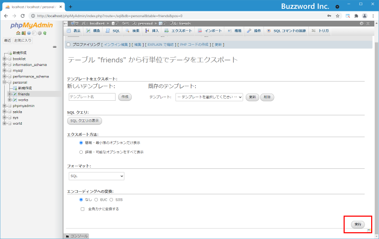Viewport: 379px width, 239px height.
Task: Open the Chrome profile avatar icon
Action: click(364, 16)
